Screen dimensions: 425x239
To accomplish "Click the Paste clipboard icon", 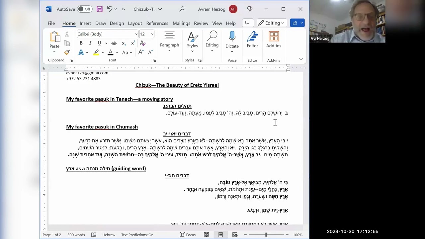I will click(x=54, y=37).
